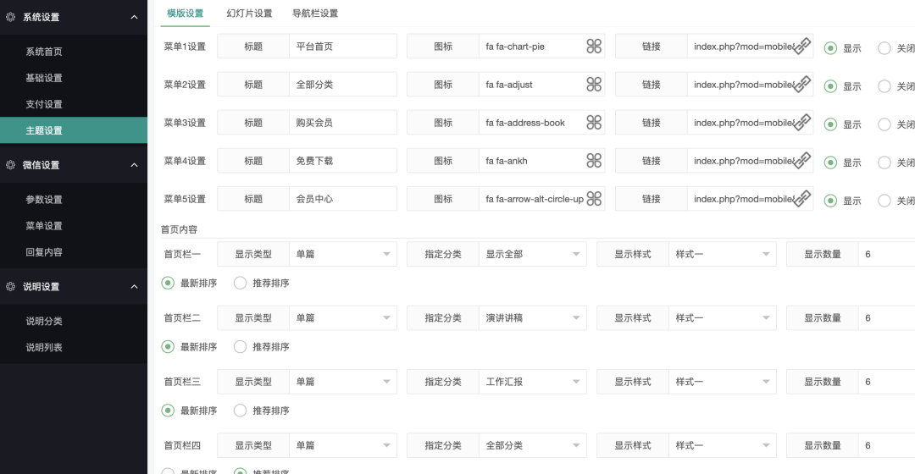This screenshot has height=474, width=915.
Task: Choose 最新排序 for 首页栏一
Action: tap(168, 283)
